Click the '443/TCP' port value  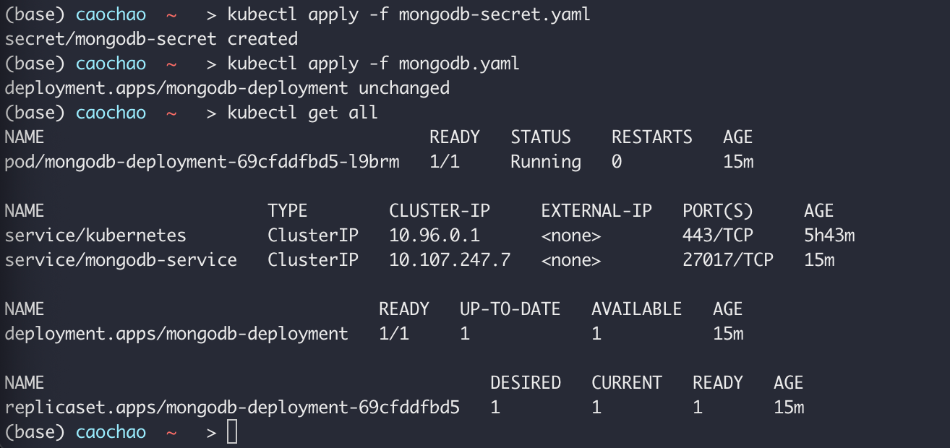718,236
